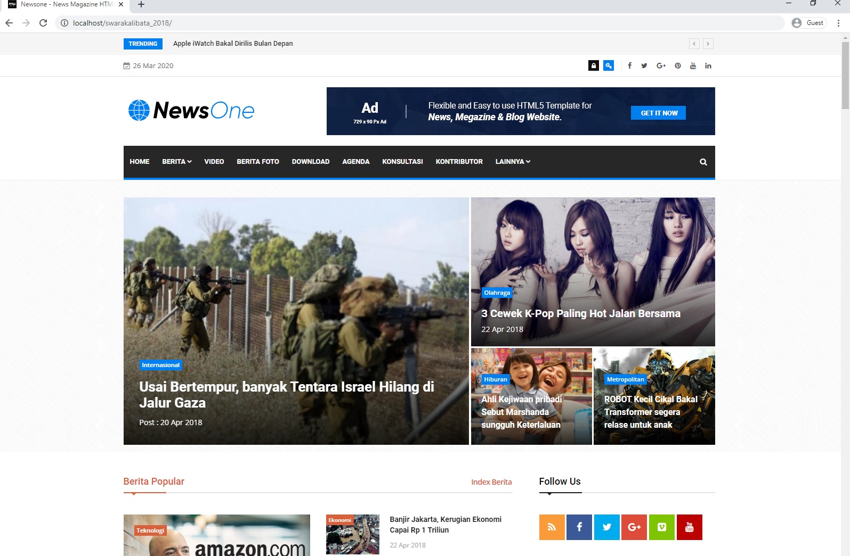Expand the BERITA dropdown menu

(x=177, y=162)
